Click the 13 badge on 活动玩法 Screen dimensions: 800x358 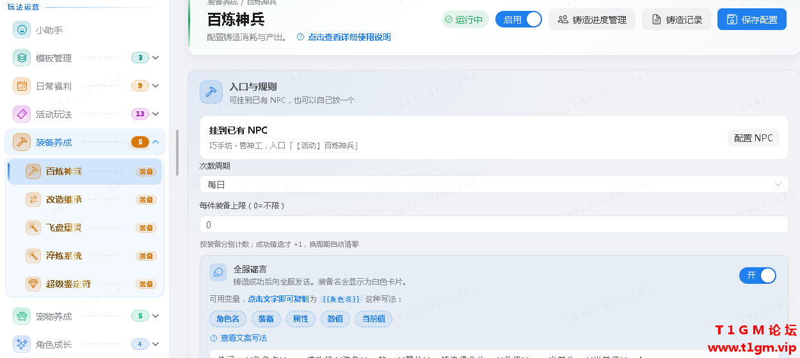(140, 114)
